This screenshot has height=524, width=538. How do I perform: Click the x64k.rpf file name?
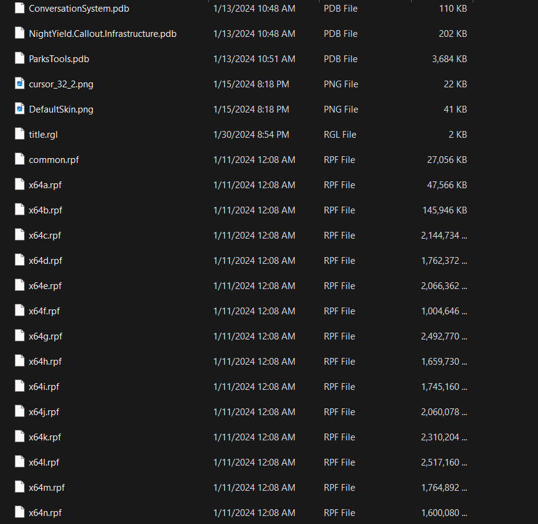click(45, 437)
